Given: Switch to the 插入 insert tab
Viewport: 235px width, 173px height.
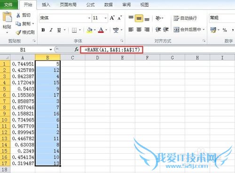Looking at the screenshot, I should (46, 5).
